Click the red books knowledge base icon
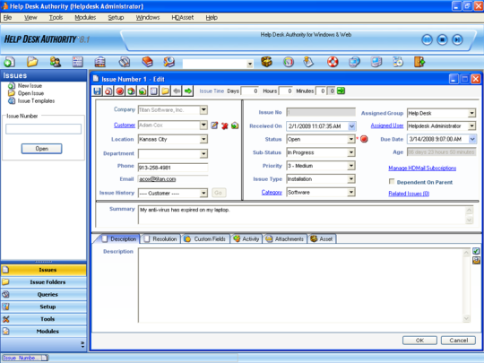This screenshot has width=484, height=363. [147, 62]
